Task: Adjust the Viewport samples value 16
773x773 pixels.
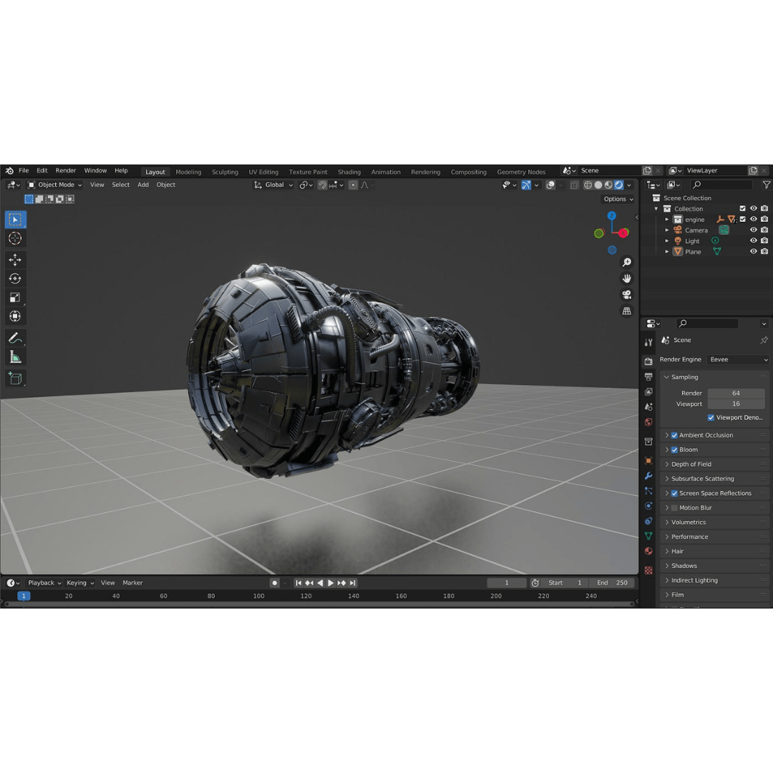Action: 736,404
